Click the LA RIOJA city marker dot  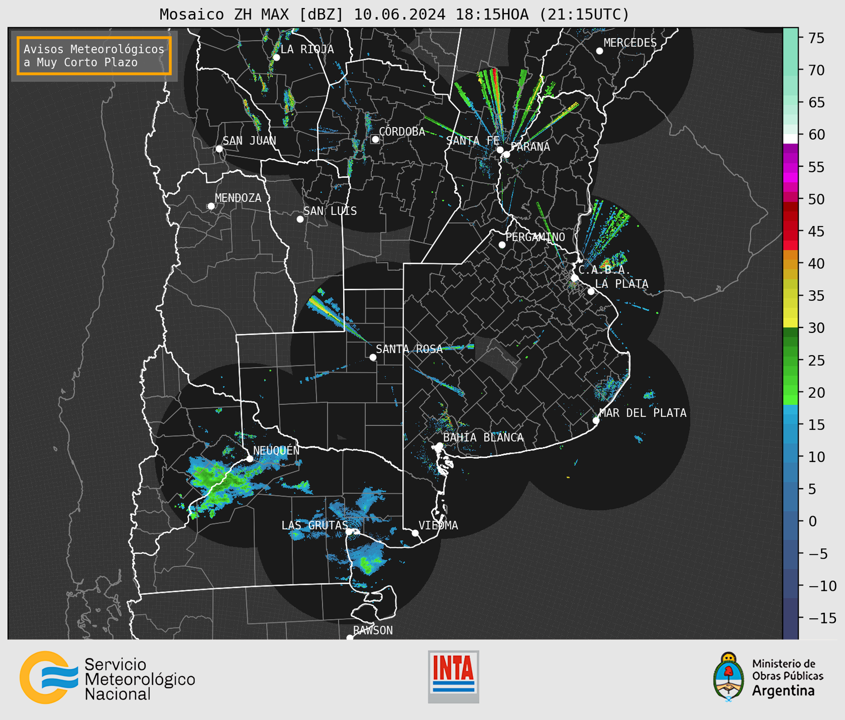[276, 58]
